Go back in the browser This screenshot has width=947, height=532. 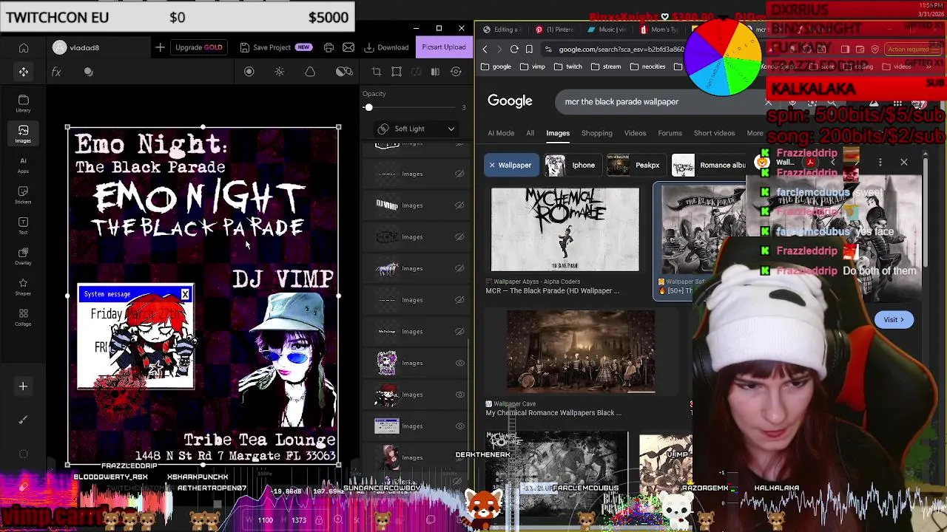tap(485, 50)
